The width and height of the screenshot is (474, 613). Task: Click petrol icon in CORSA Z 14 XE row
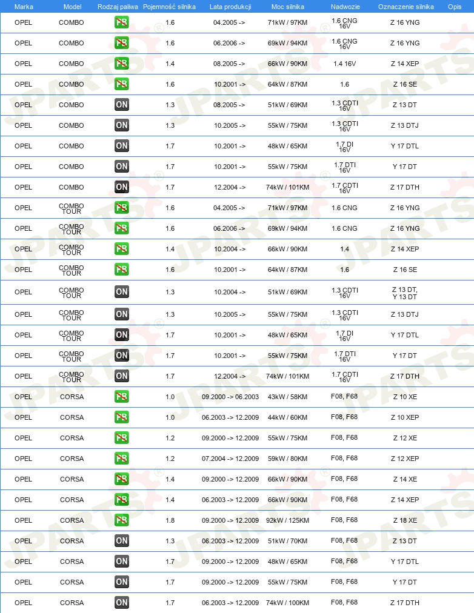(122, 479)
